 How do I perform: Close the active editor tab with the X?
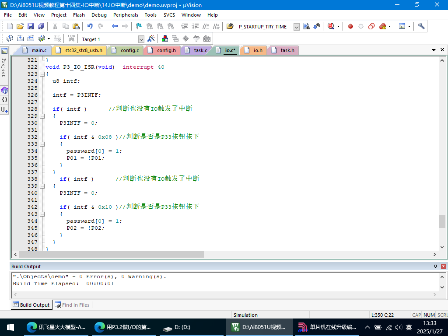point(442,50)
